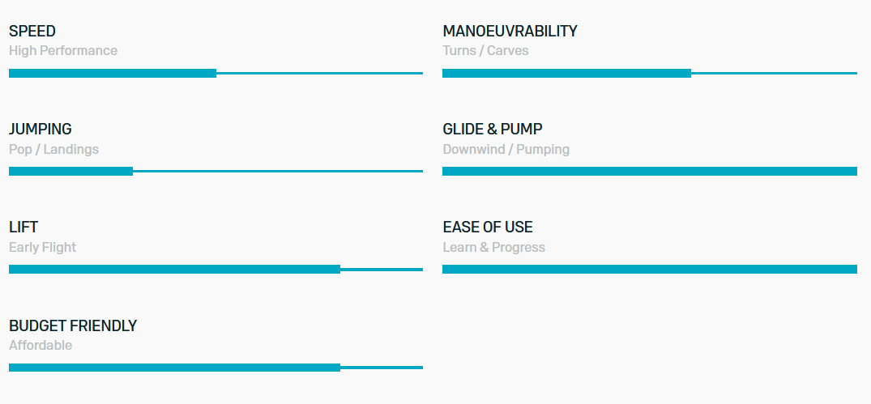871x404 pixels.
Task: Select the MANOEUVRABILITY heading
Action: (510, 31)
